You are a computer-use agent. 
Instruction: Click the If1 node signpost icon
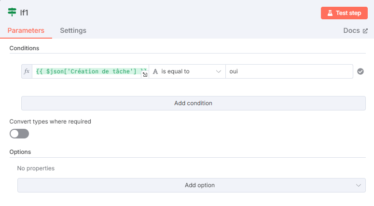[12, 12]
